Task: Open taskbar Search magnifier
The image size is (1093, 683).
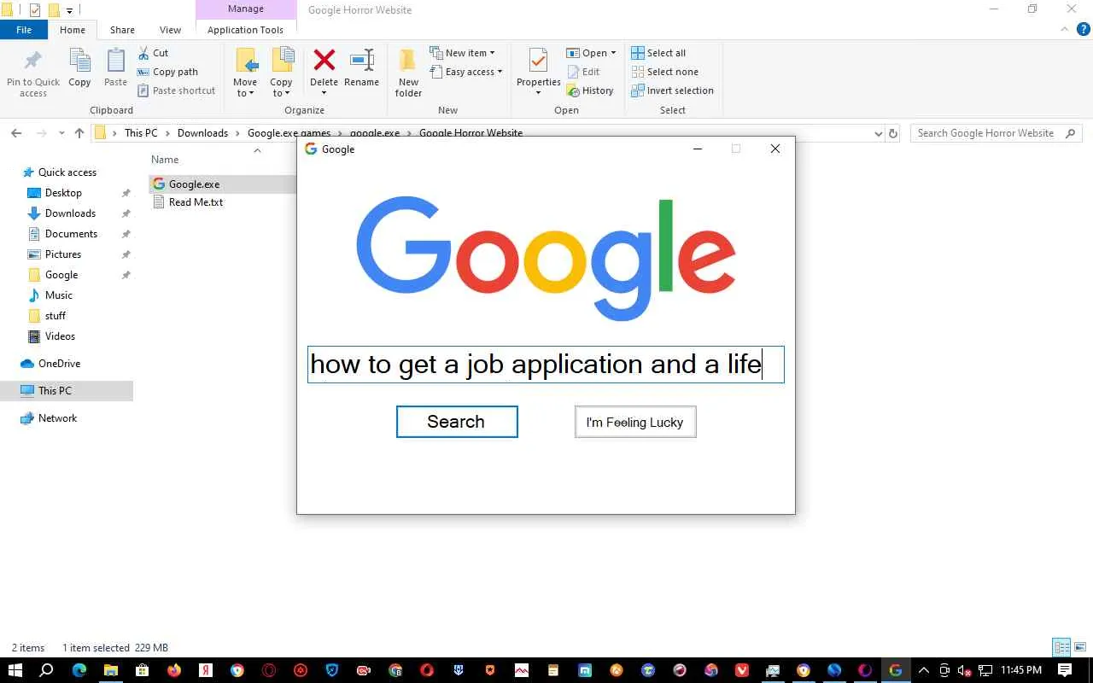Action: click(47, 670)
